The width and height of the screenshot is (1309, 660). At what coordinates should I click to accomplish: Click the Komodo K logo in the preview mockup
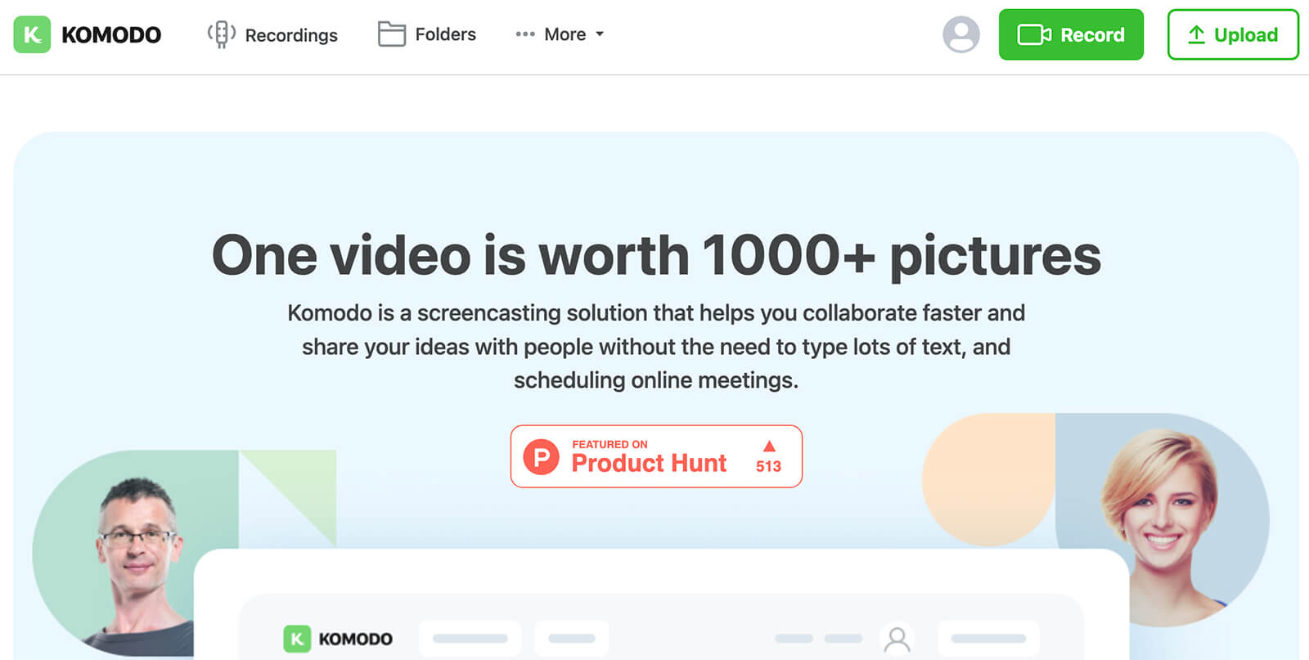click(297, 639)
